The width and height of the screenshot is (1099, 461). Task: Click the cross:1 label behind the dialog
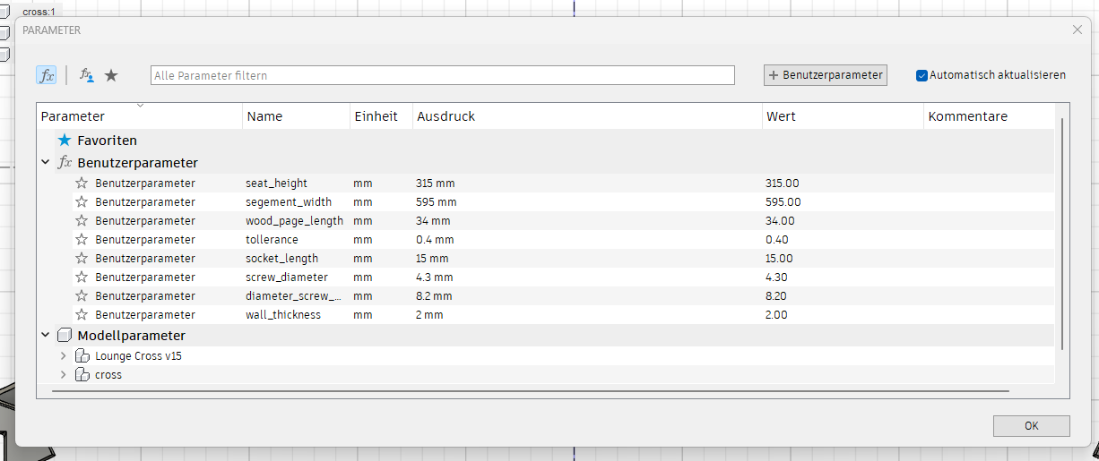tap(39, 12)
